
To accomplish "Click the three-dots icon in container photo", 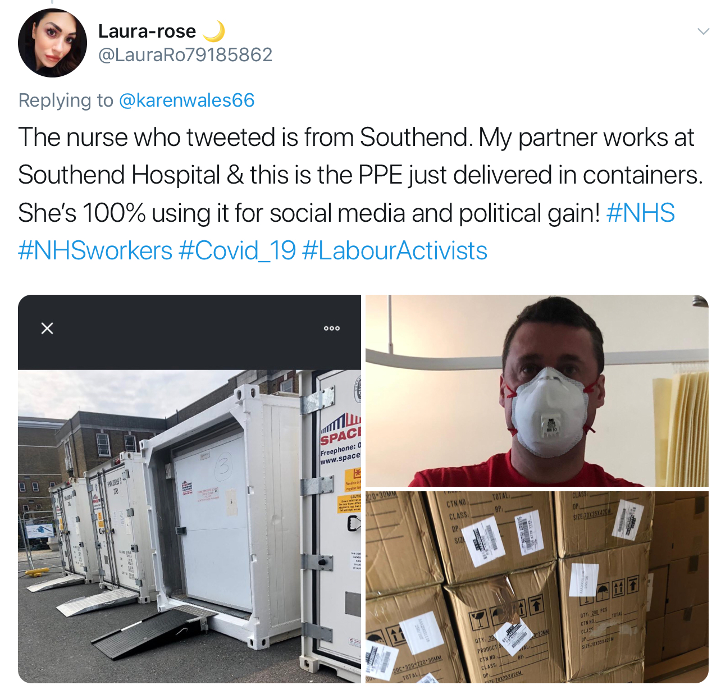I will coord(332,328).
